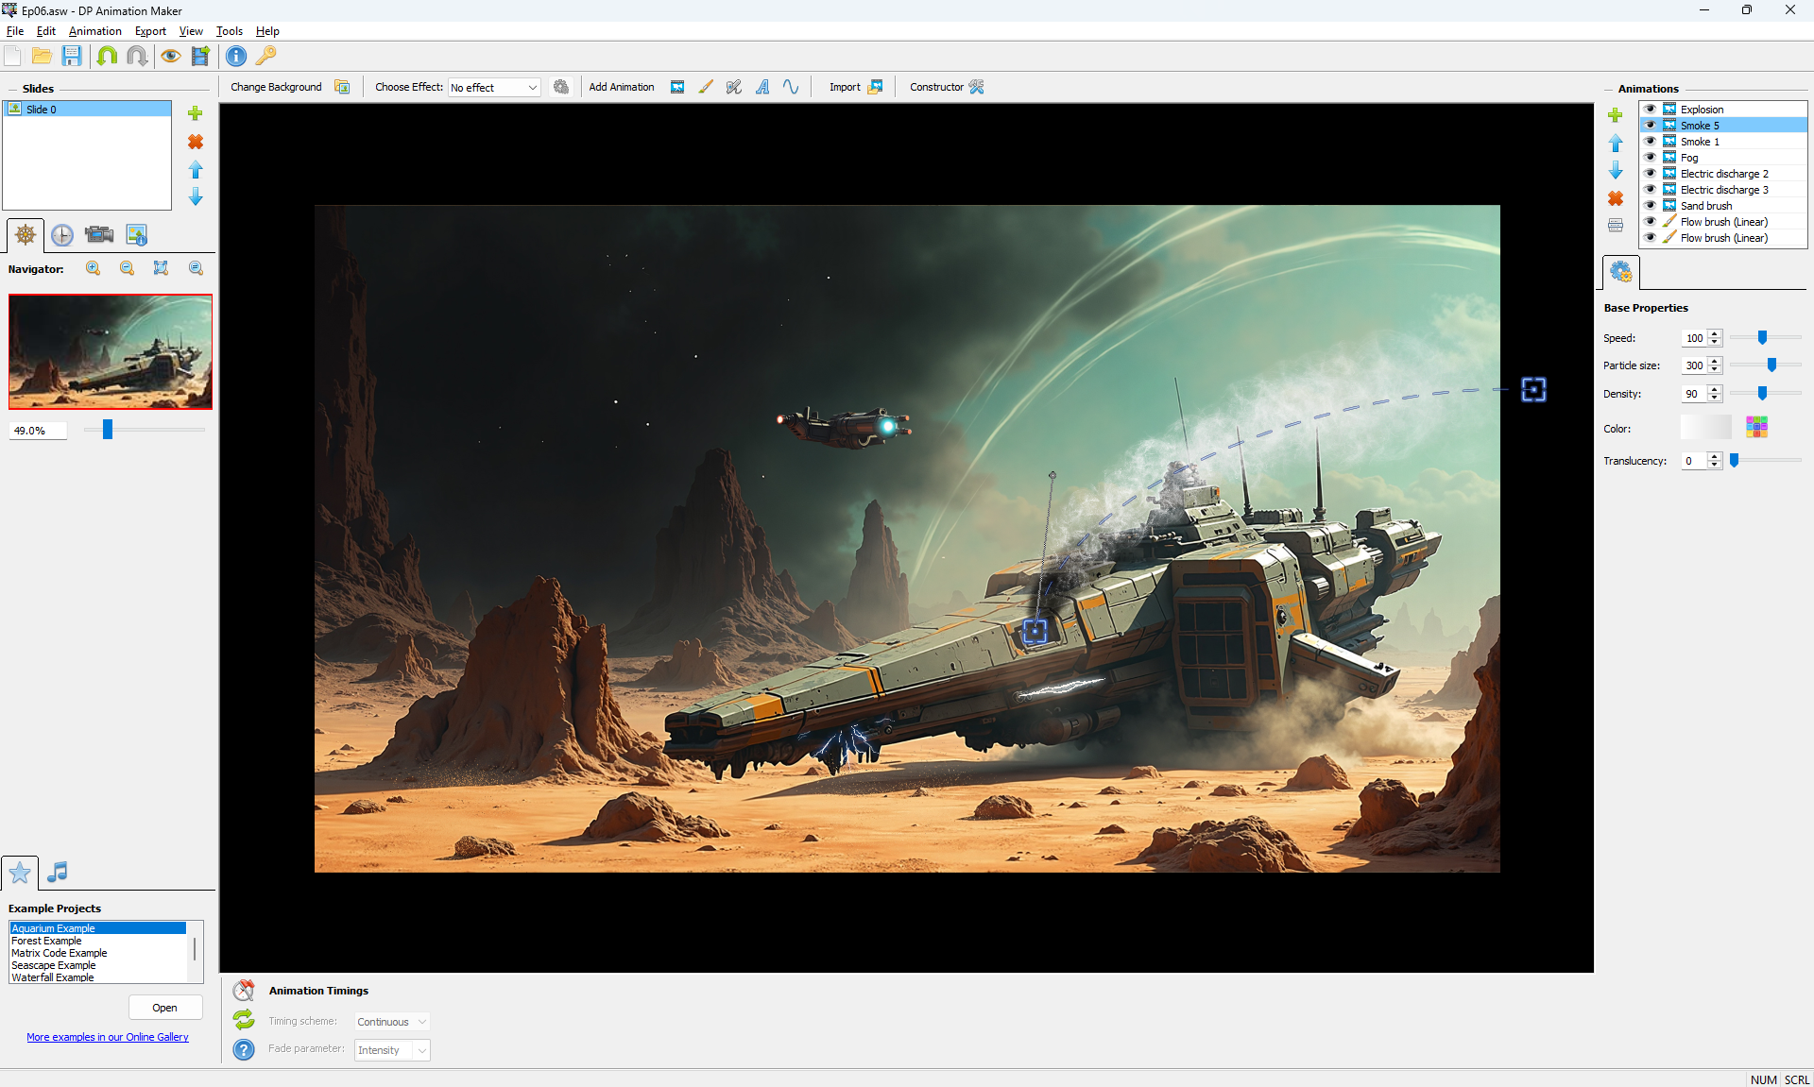
Task: Move selected animation up in list
Action: click(x=1616, y=143)
